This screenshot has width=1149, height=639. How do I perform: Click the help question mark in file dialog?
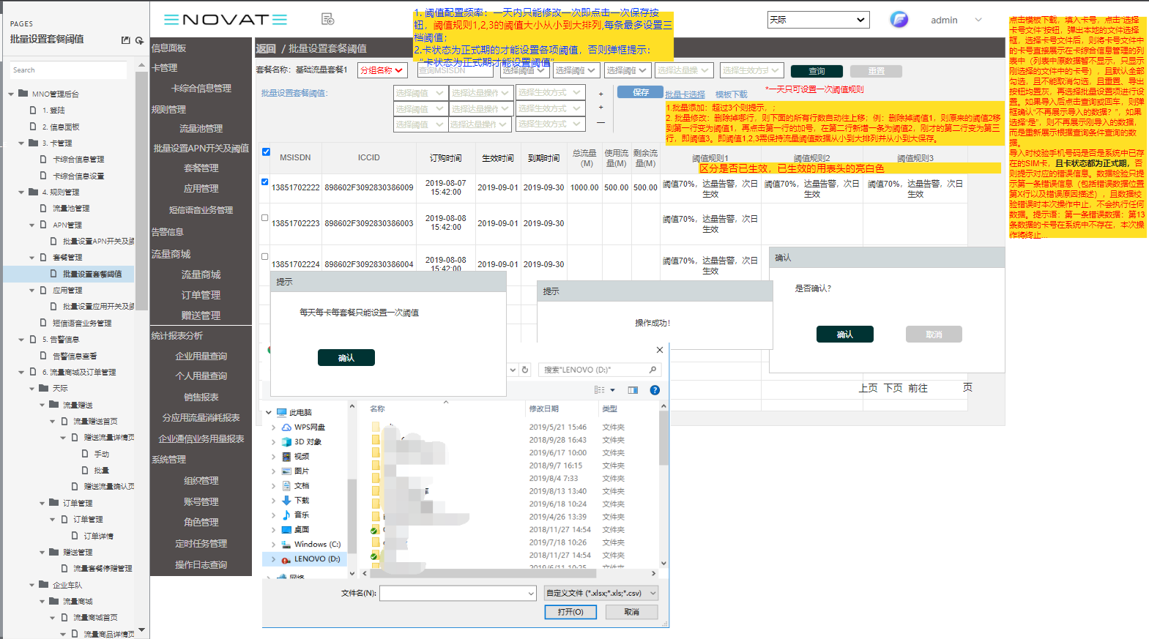click(655, 390)
